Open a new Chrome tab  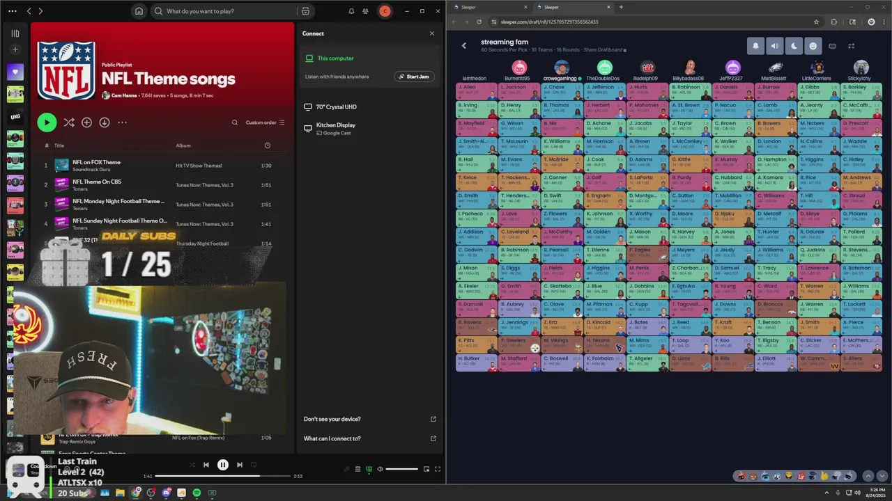pos(621,7)
